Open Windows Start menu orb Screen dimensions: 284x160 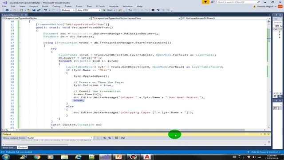pyautogui.click(x=6, y=157)
